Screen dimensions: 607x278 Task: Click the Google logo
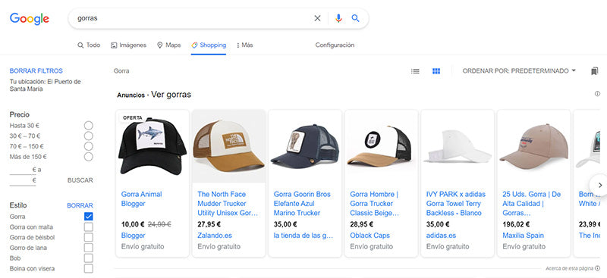(30, 18)
